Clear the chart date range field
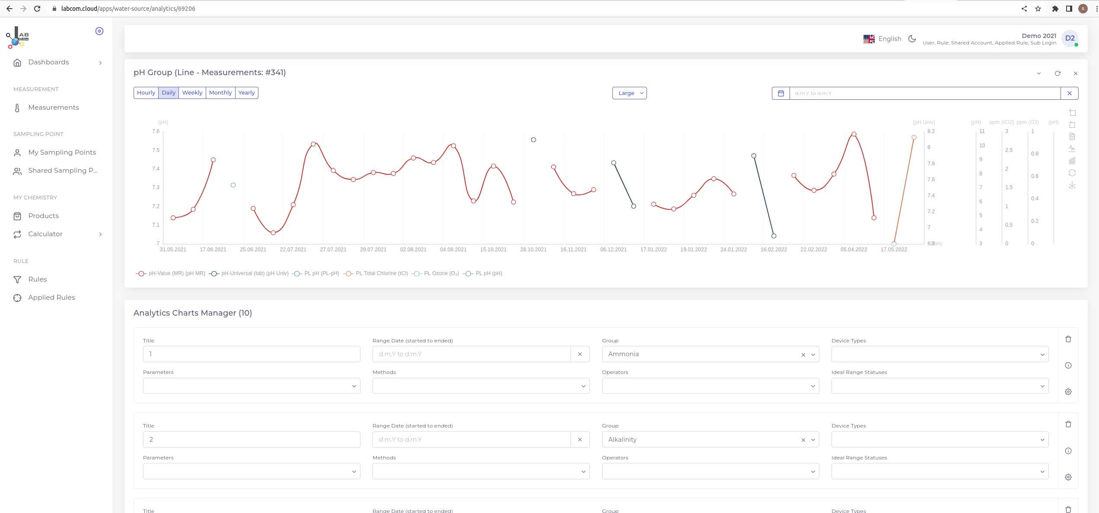Image resolution: width=1099 pixels, height=513 pixels. (x=1070, y=93)
